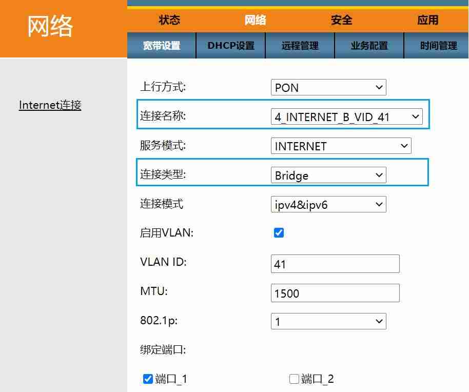Open the 业务配置 sub-tab
The image size is (469, 392).
[369, 46]
